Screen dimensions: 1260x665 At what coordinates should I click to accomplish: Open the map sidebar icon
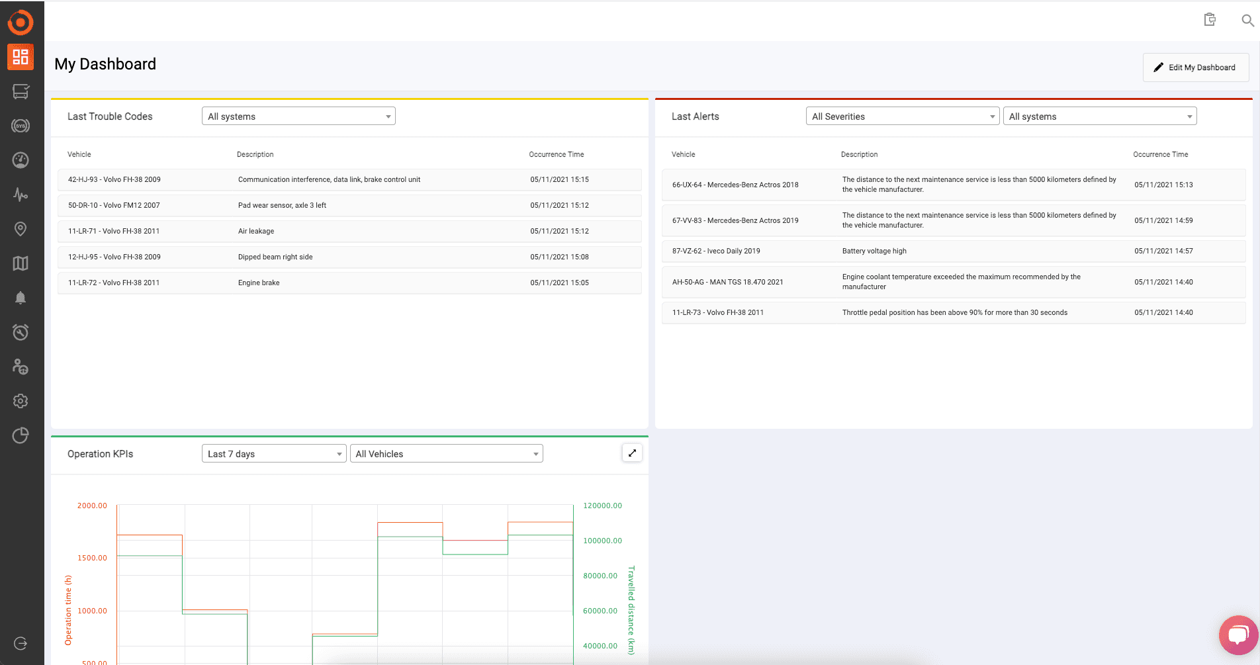21,263
